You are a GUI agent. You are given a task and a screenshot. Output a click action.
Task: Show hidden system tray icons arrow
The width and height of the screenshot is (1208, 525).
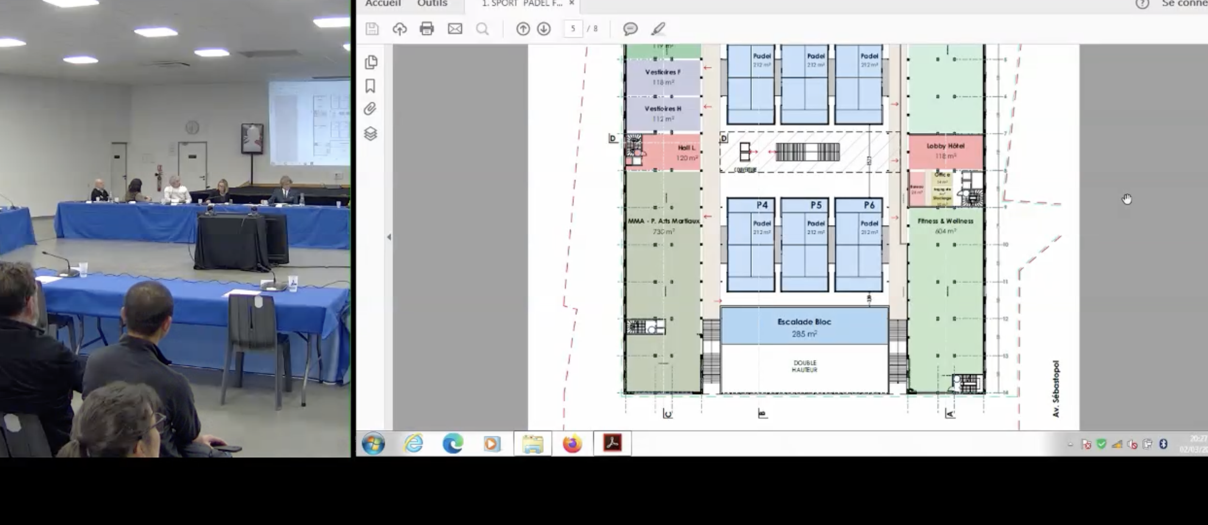point(1071,444)
